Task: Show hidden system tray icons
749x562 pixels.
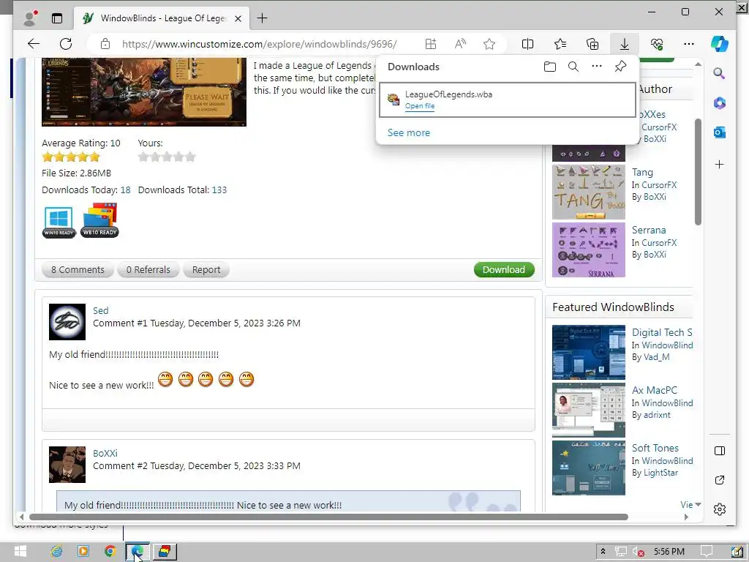Action: [603, 552]
